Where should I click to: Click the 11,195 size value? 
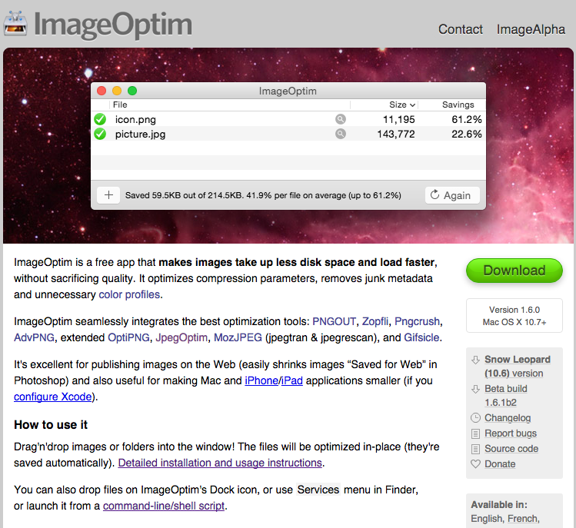[x=398, y=119]
